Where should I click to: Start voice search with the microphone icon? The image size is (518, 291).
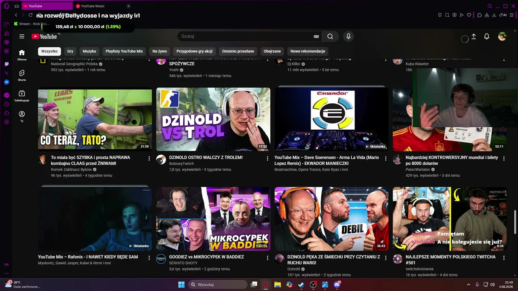348,36
